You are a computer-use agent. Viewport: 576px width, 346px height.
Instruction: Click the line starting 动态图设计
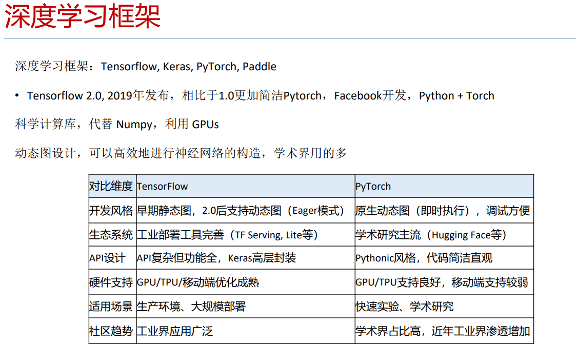pyautogui.click(x=181, y=153)
